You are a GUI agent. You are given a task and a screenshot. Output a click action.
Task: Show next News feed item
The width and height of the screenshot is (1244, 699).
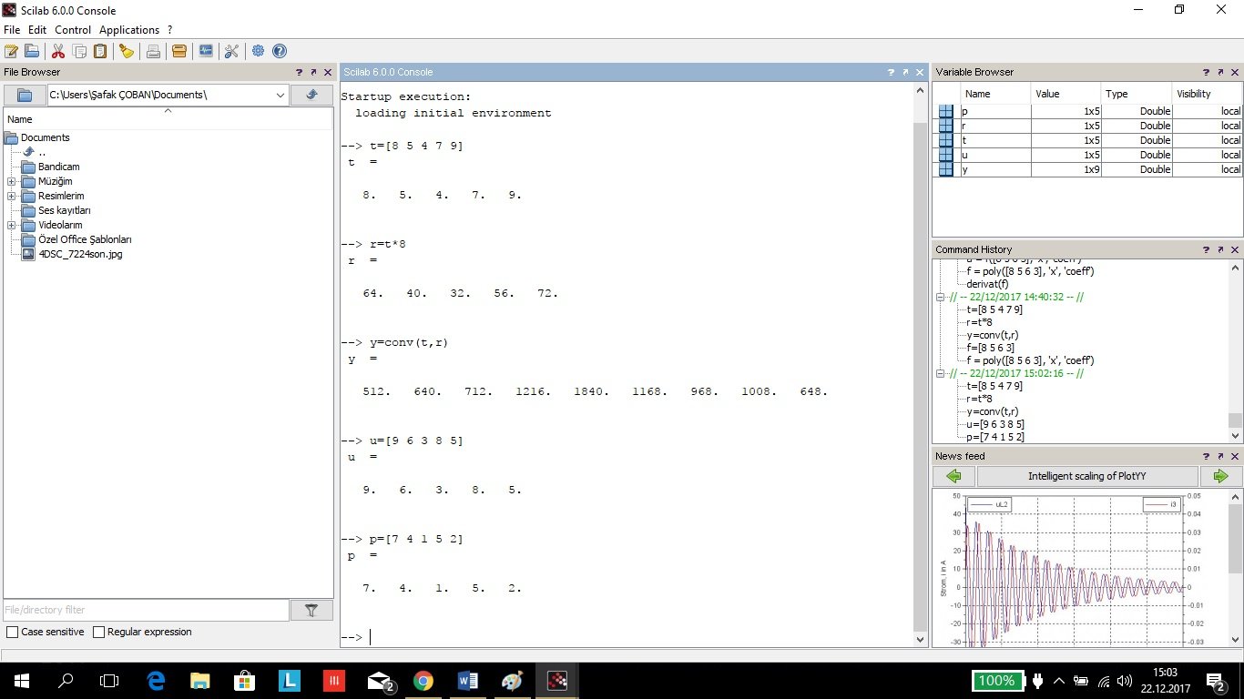click(1220, 476)
